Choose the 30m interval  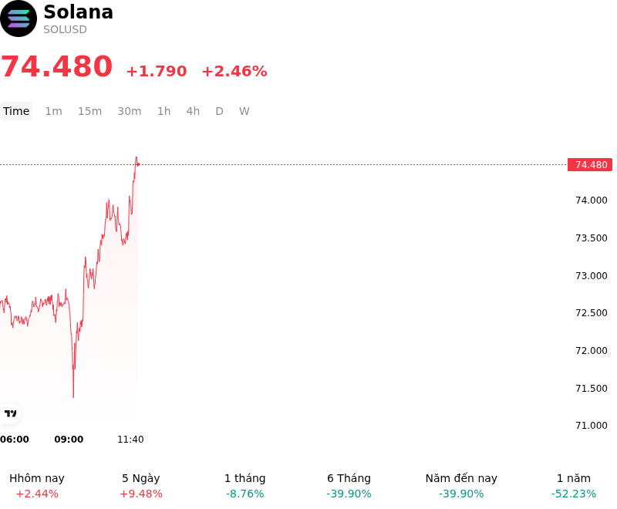[x=130, y=111]
